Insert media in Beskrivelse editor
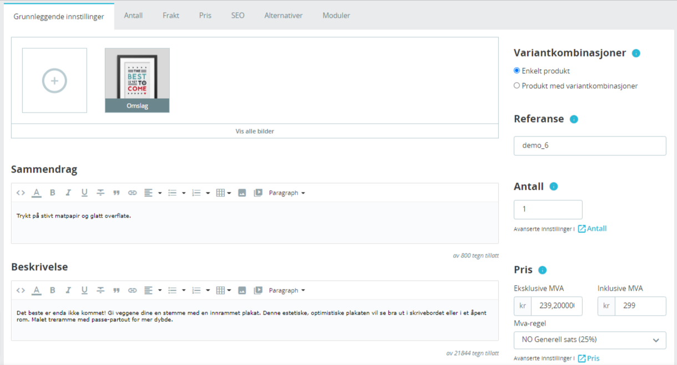Image resolution: width=677 pixels, height=365 pixels. [x=258, y=291]
